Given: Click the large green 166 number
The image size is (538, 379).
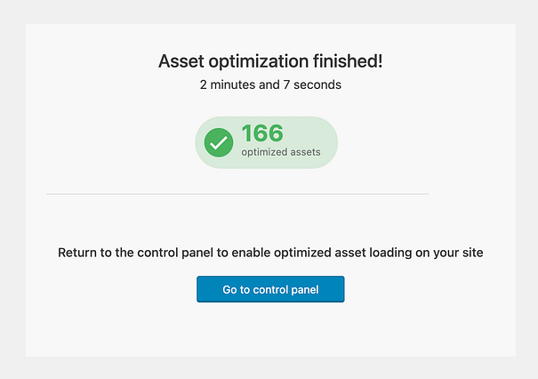Looking at the screenshot, I should 262,133.
